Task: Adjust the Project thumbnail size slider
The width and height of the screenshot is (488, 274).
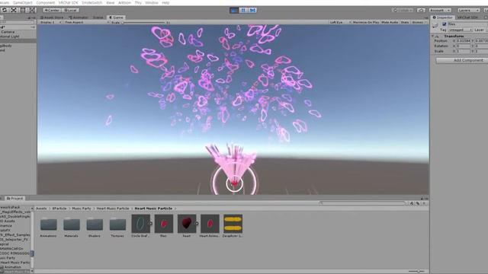Action: (x=416, y=272)
